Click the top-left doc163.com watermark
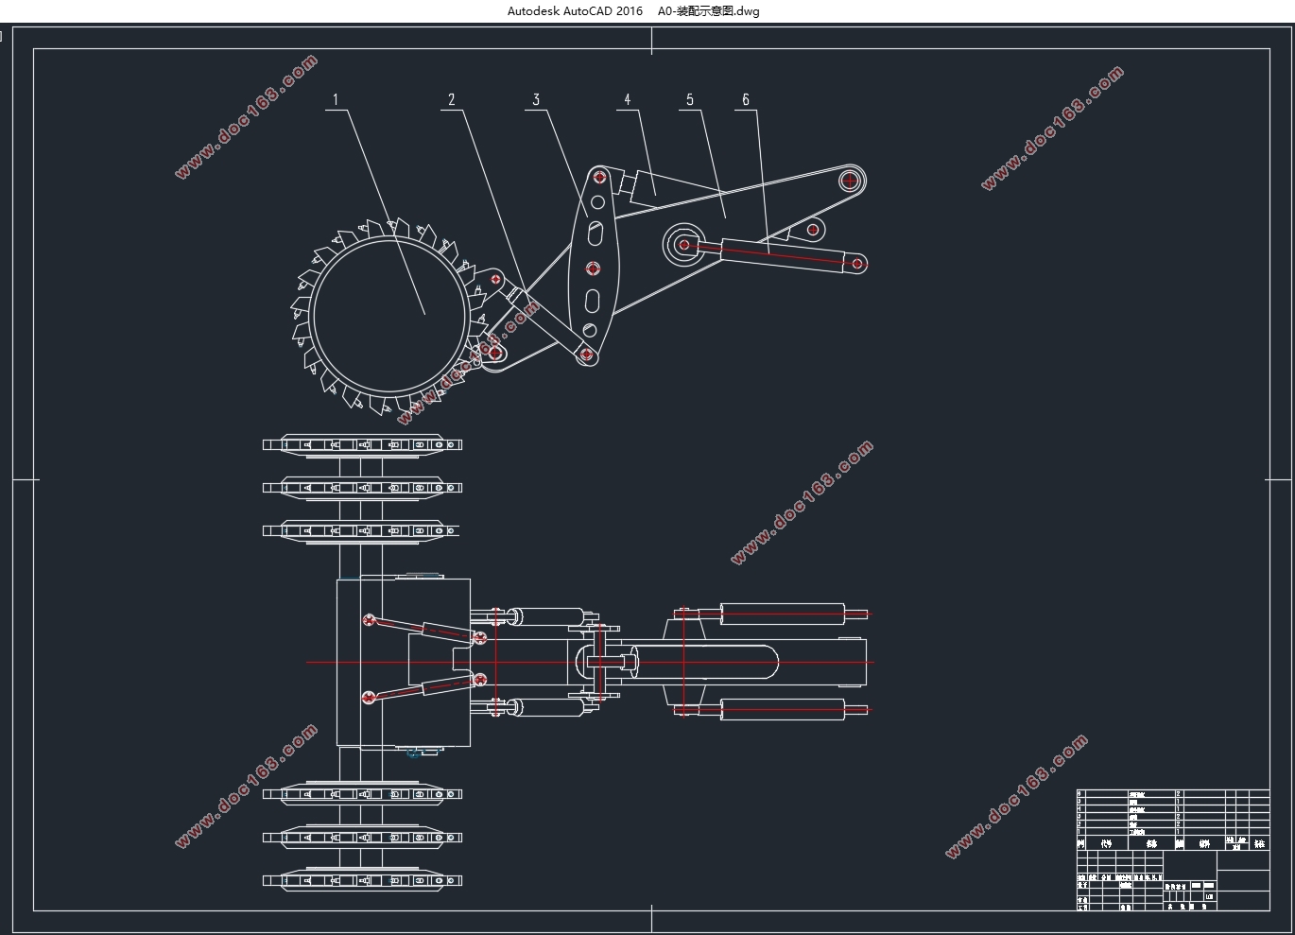Viewport: 1295px width, 935px height. click(246, 117)
